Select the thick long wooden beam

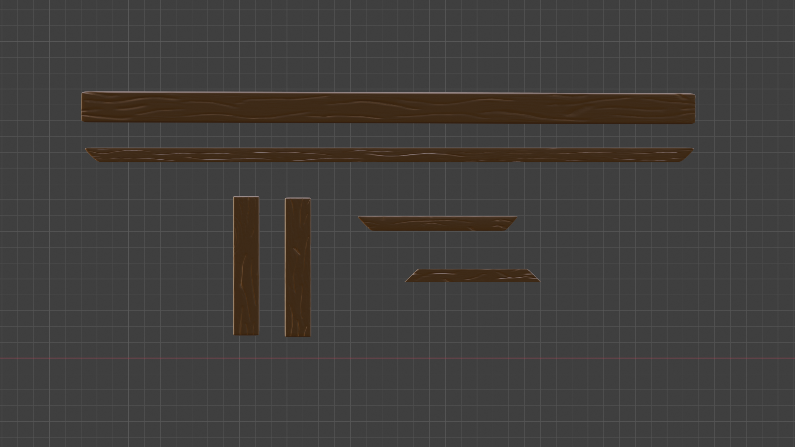pos(388,108)
